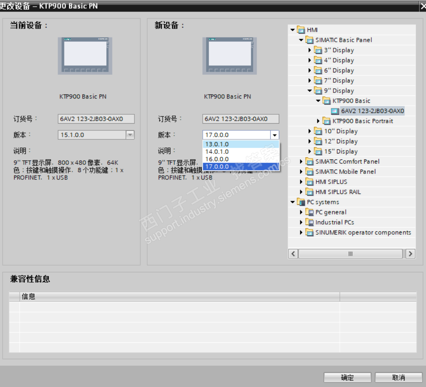
Task: Select the HMI SIPLUS RAIL label
Action: click(338, 192)
